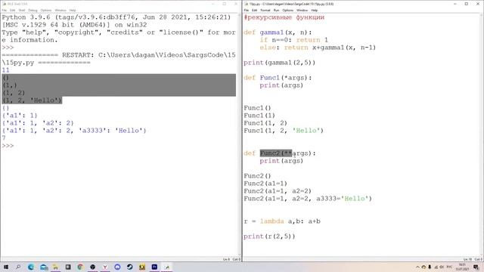Viewport: 484px width, 272px height.
Task: Open the taskbar search magnifier
Action: click(18, 267)
